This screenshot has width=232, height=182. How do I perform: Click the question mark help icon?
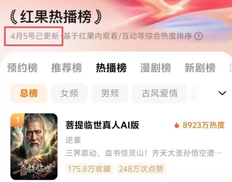coord(198,36)
